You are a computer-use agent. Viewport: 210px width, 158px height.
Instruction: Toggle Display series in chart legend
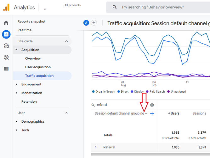coord(137,92)
